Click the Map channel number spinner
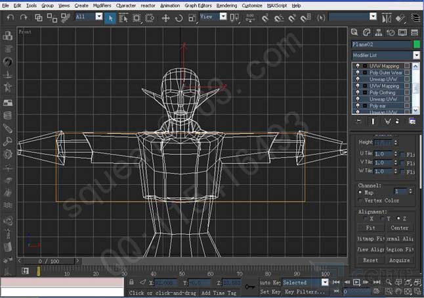The width and height of the screenshot is (424, 298). coord(410,191)
